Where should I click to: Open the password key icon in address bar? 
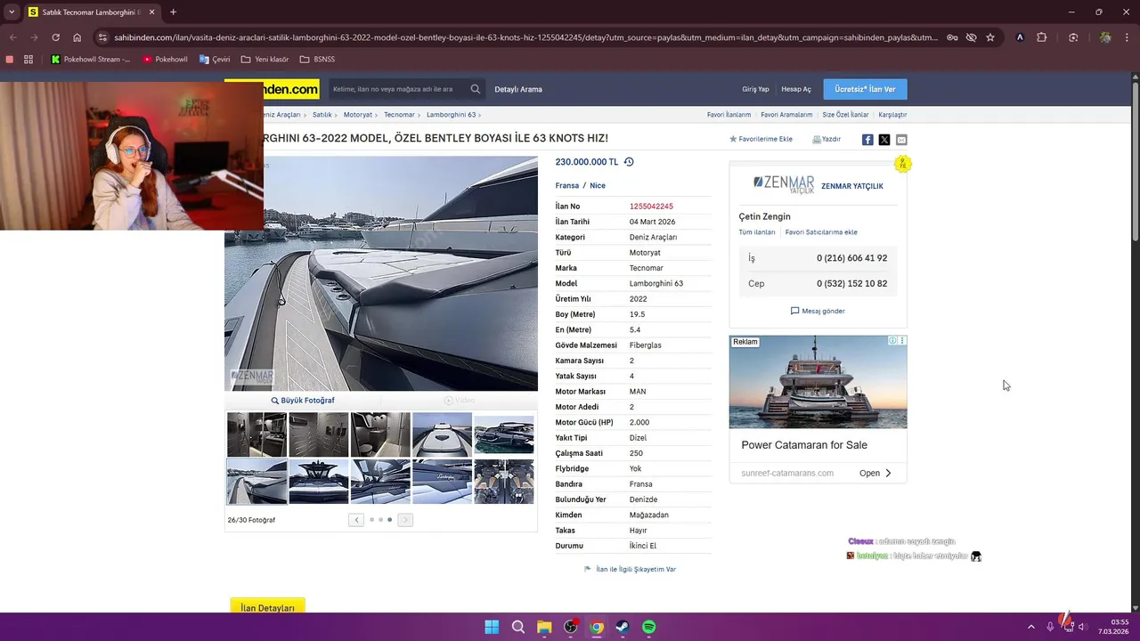click(952, 37)
